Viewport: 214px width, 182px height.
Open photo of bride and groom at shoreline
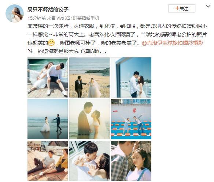point(48,119)
